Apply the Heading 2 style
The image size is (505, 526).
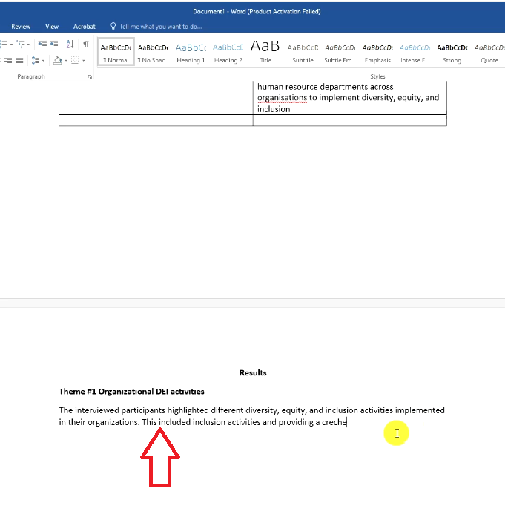click(228, 52)
